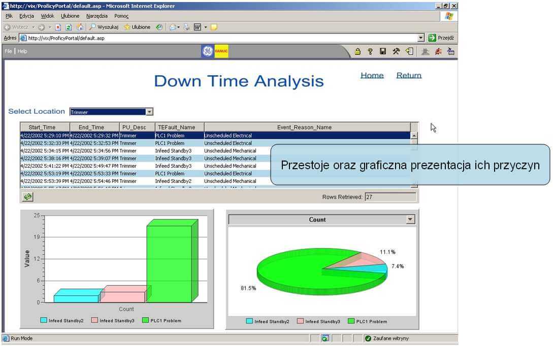
Task: Click the Start_Time column header
Action: [x=45, y=127]
